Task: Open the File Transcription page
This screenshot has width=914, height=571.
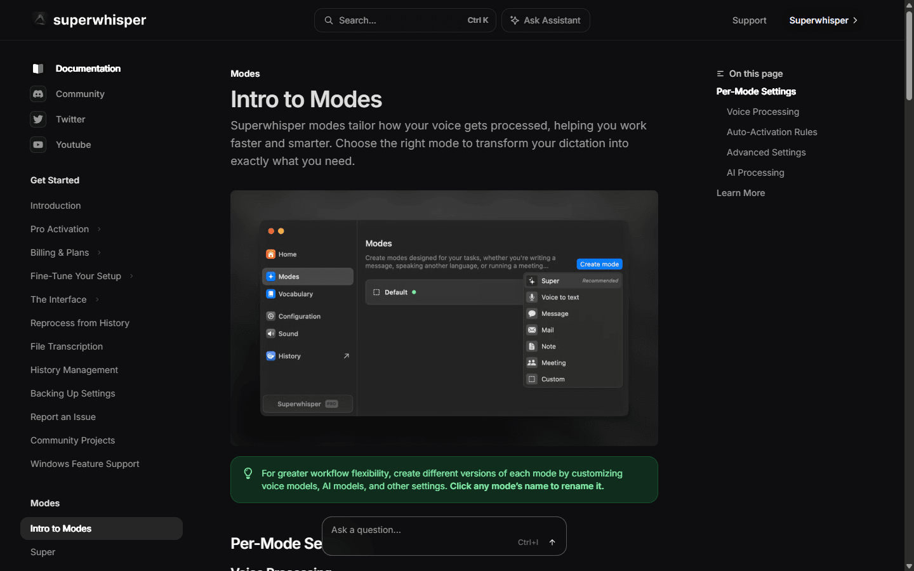Action: [67, 346]
